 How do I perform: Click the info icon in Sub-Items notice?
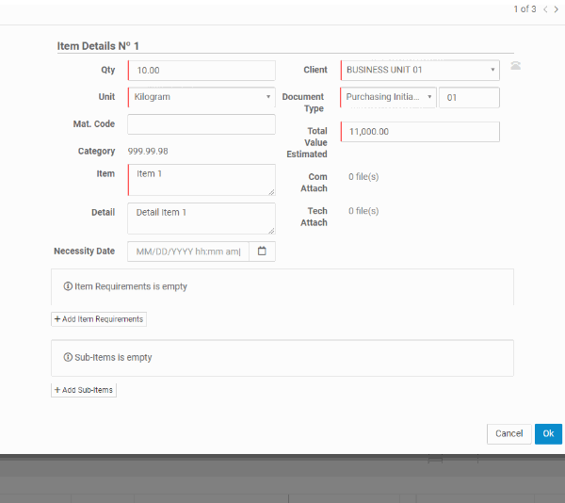[x=68, y=358]
